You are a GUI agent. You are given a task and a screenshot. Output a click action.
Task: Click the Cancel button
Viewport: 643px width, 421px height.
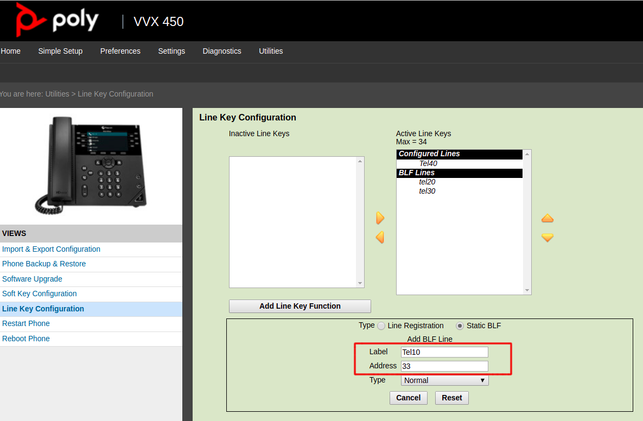(408, 398)
